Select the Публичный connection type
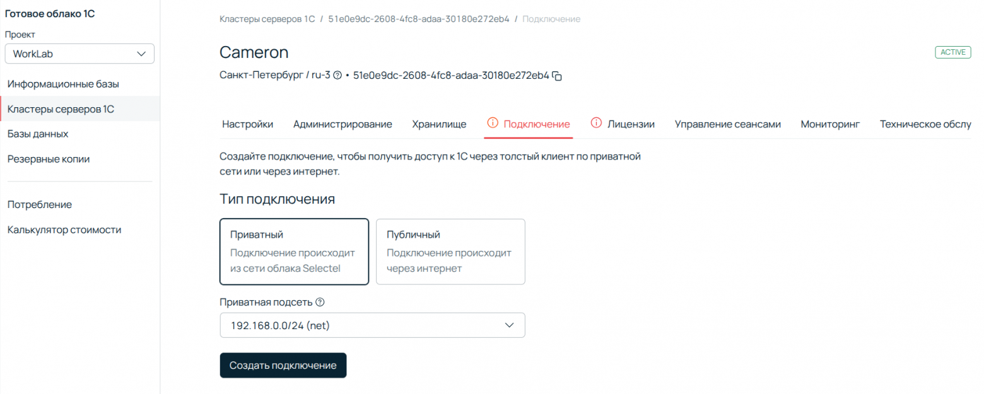Image resolution: width=984 pixels, height=394 pixels. point(450,252)
